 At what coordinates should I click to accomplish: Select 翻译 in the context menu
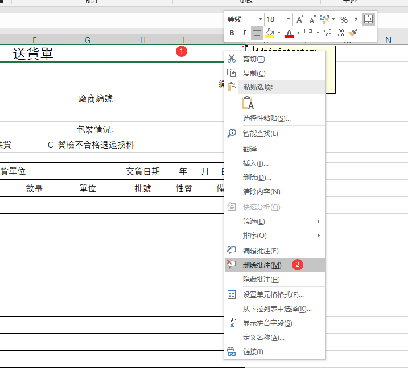pos(275,149)
